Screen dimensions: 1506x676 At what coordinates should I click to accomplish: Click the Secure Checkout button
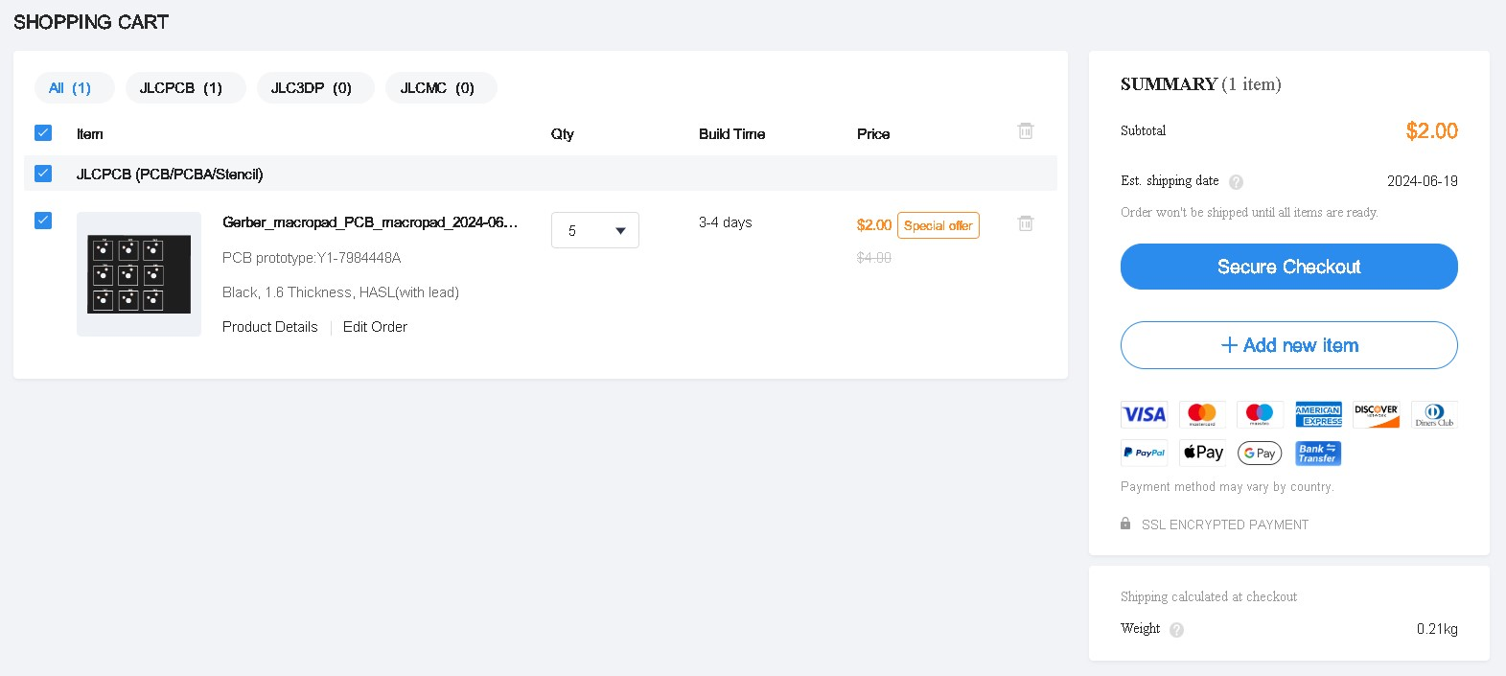(x=1289, y=267)
